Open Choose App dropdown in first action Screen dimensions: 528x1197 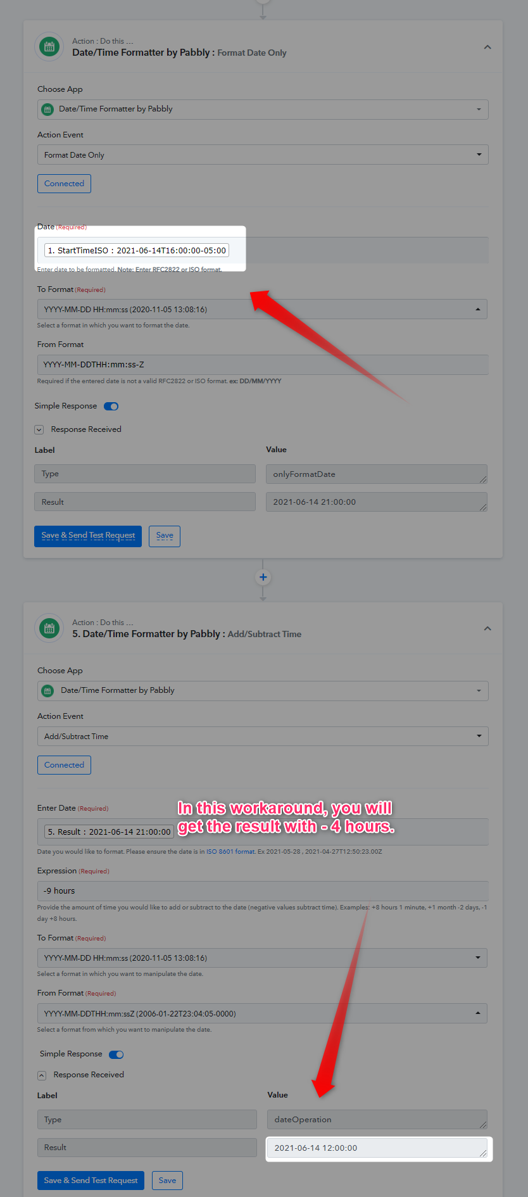262,109
